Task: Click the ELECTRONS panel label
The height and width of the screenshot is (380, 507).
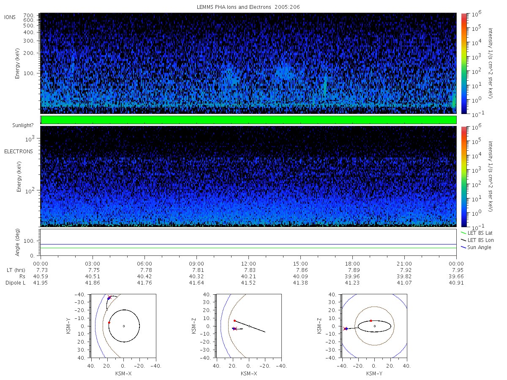Action: point(19,151)
